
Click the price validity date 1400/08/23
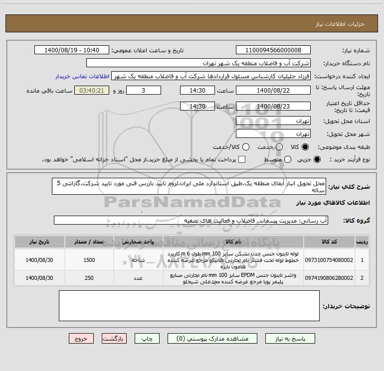(x=273, y=107)
